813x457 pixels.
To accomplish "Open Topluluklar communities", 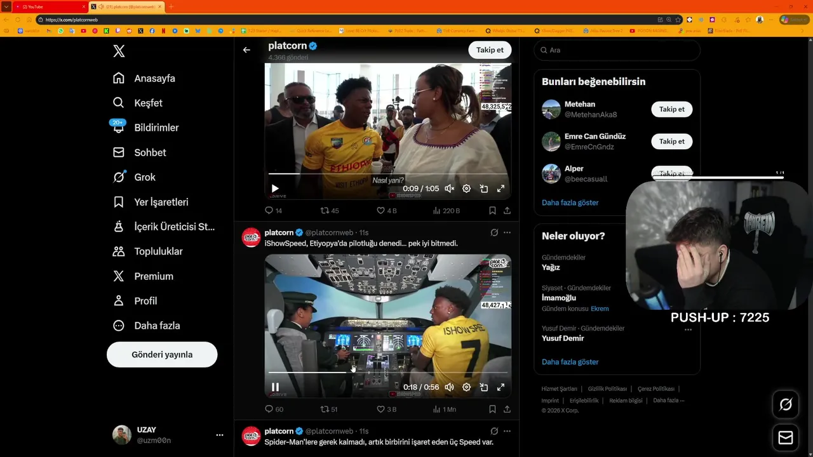I will pyautogui.click(x=148, y=251).
